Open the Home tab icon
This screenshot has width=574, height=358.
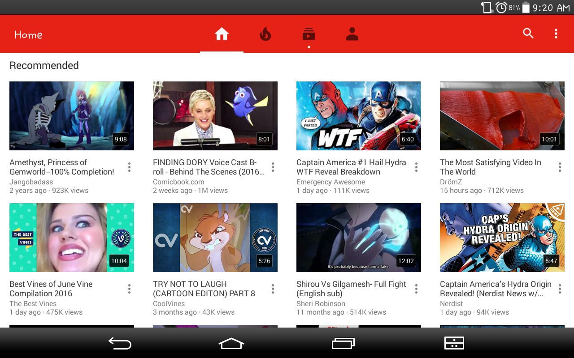(x=222, y=34)
